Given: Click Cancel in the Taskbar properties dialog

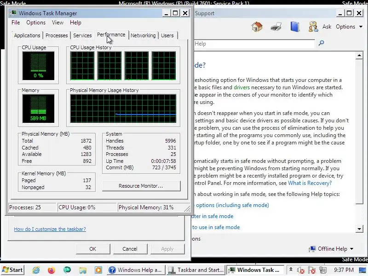Looking at the screenshot, I should click(x=130, y=249).
